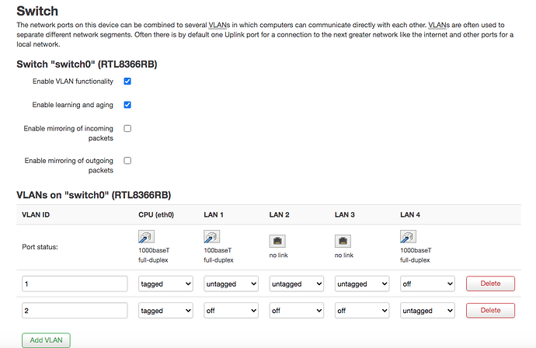This screenshot has width=536, height=348.
Task: Click the LAN 3 no link port icon
Action: pyautogui.click(x=343, y=241)
